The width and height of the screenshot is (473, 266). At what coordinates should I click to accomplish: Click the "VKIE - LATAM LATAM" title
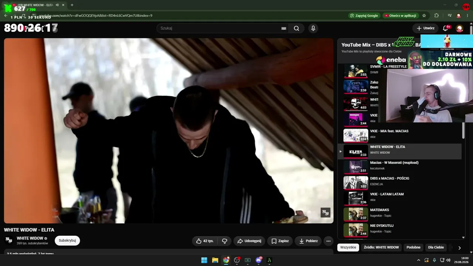pos(387,194)
